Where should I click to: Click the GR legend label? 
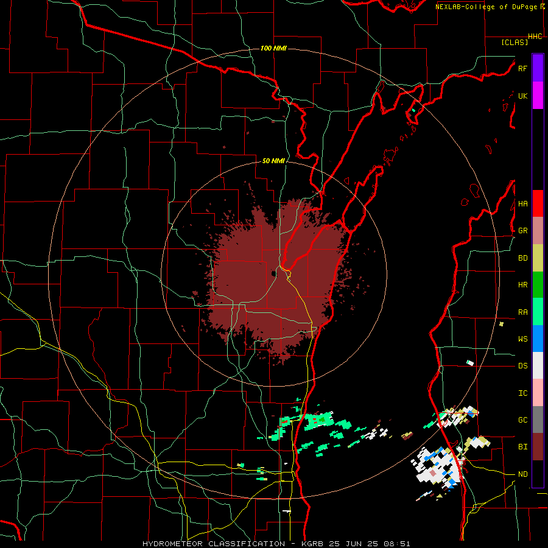coord(522,231)
